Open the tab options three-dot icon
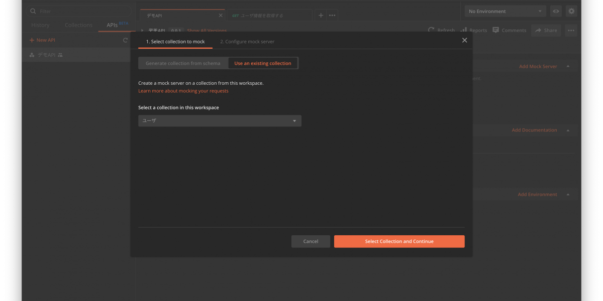This screenshot has width=603, height=301. pos(332,15)
